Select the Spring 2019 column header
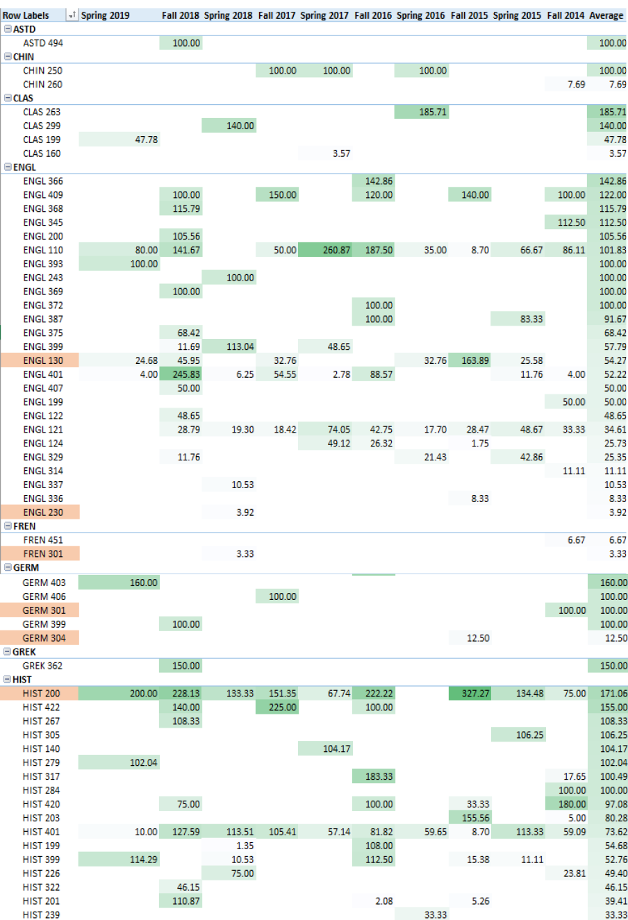 pos(108,15)
